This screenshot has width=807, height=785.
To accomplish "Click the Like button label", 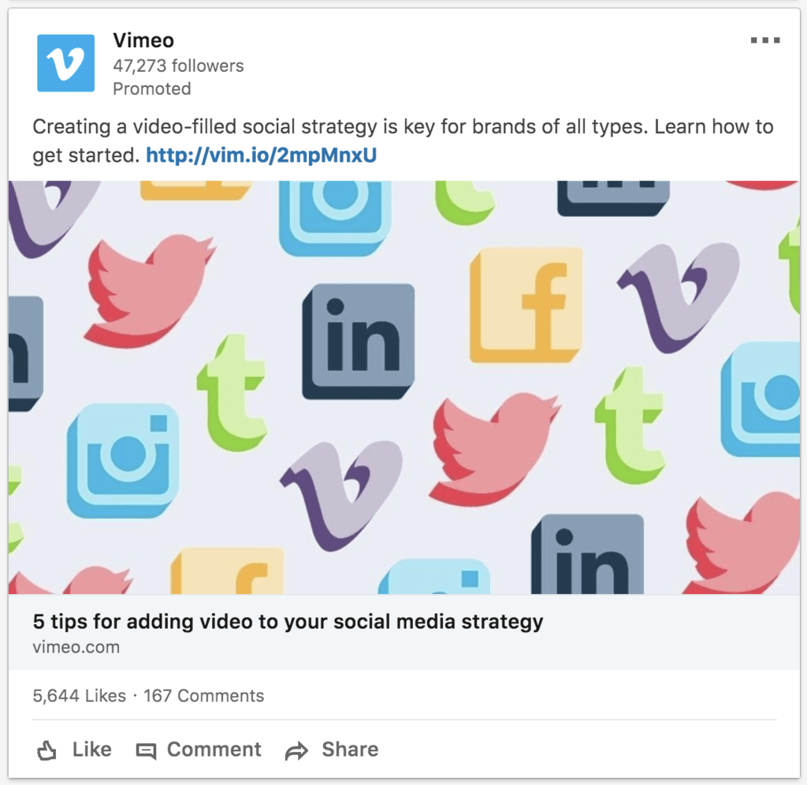I will [x=91, y=749].
